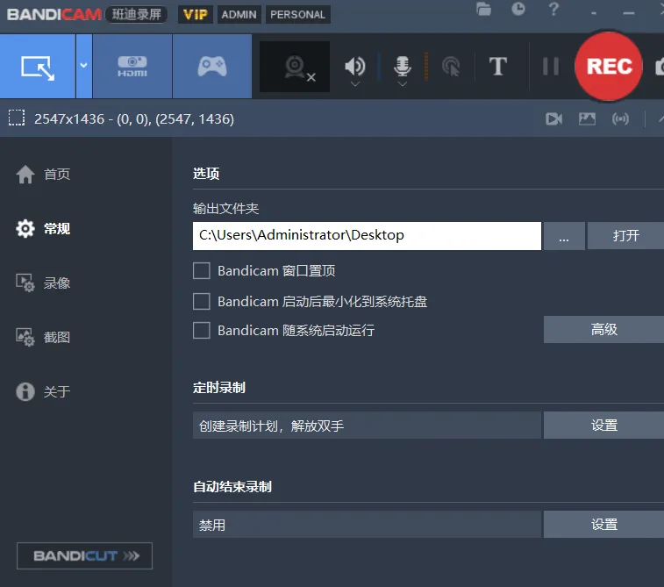Click the help question mark icon

[x=553, y=10]
